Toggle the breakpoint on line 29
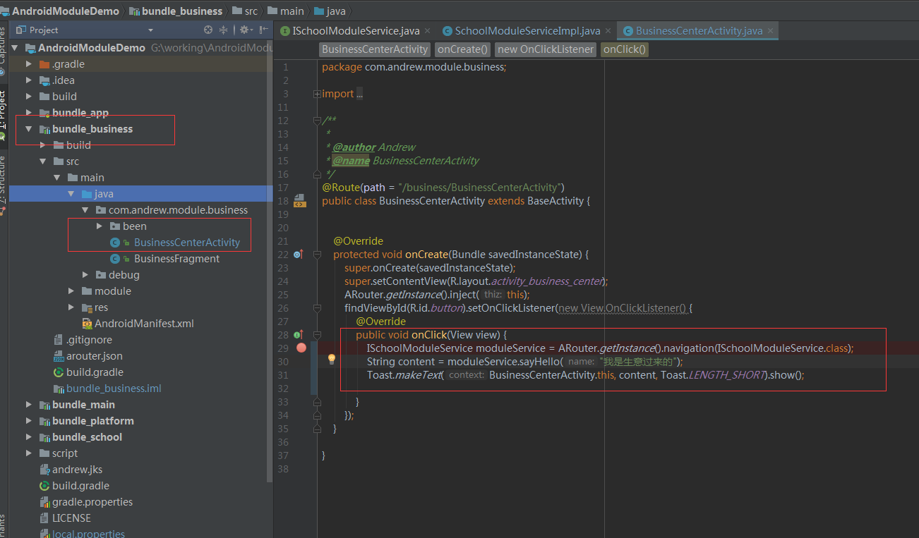 click(301, 348)
